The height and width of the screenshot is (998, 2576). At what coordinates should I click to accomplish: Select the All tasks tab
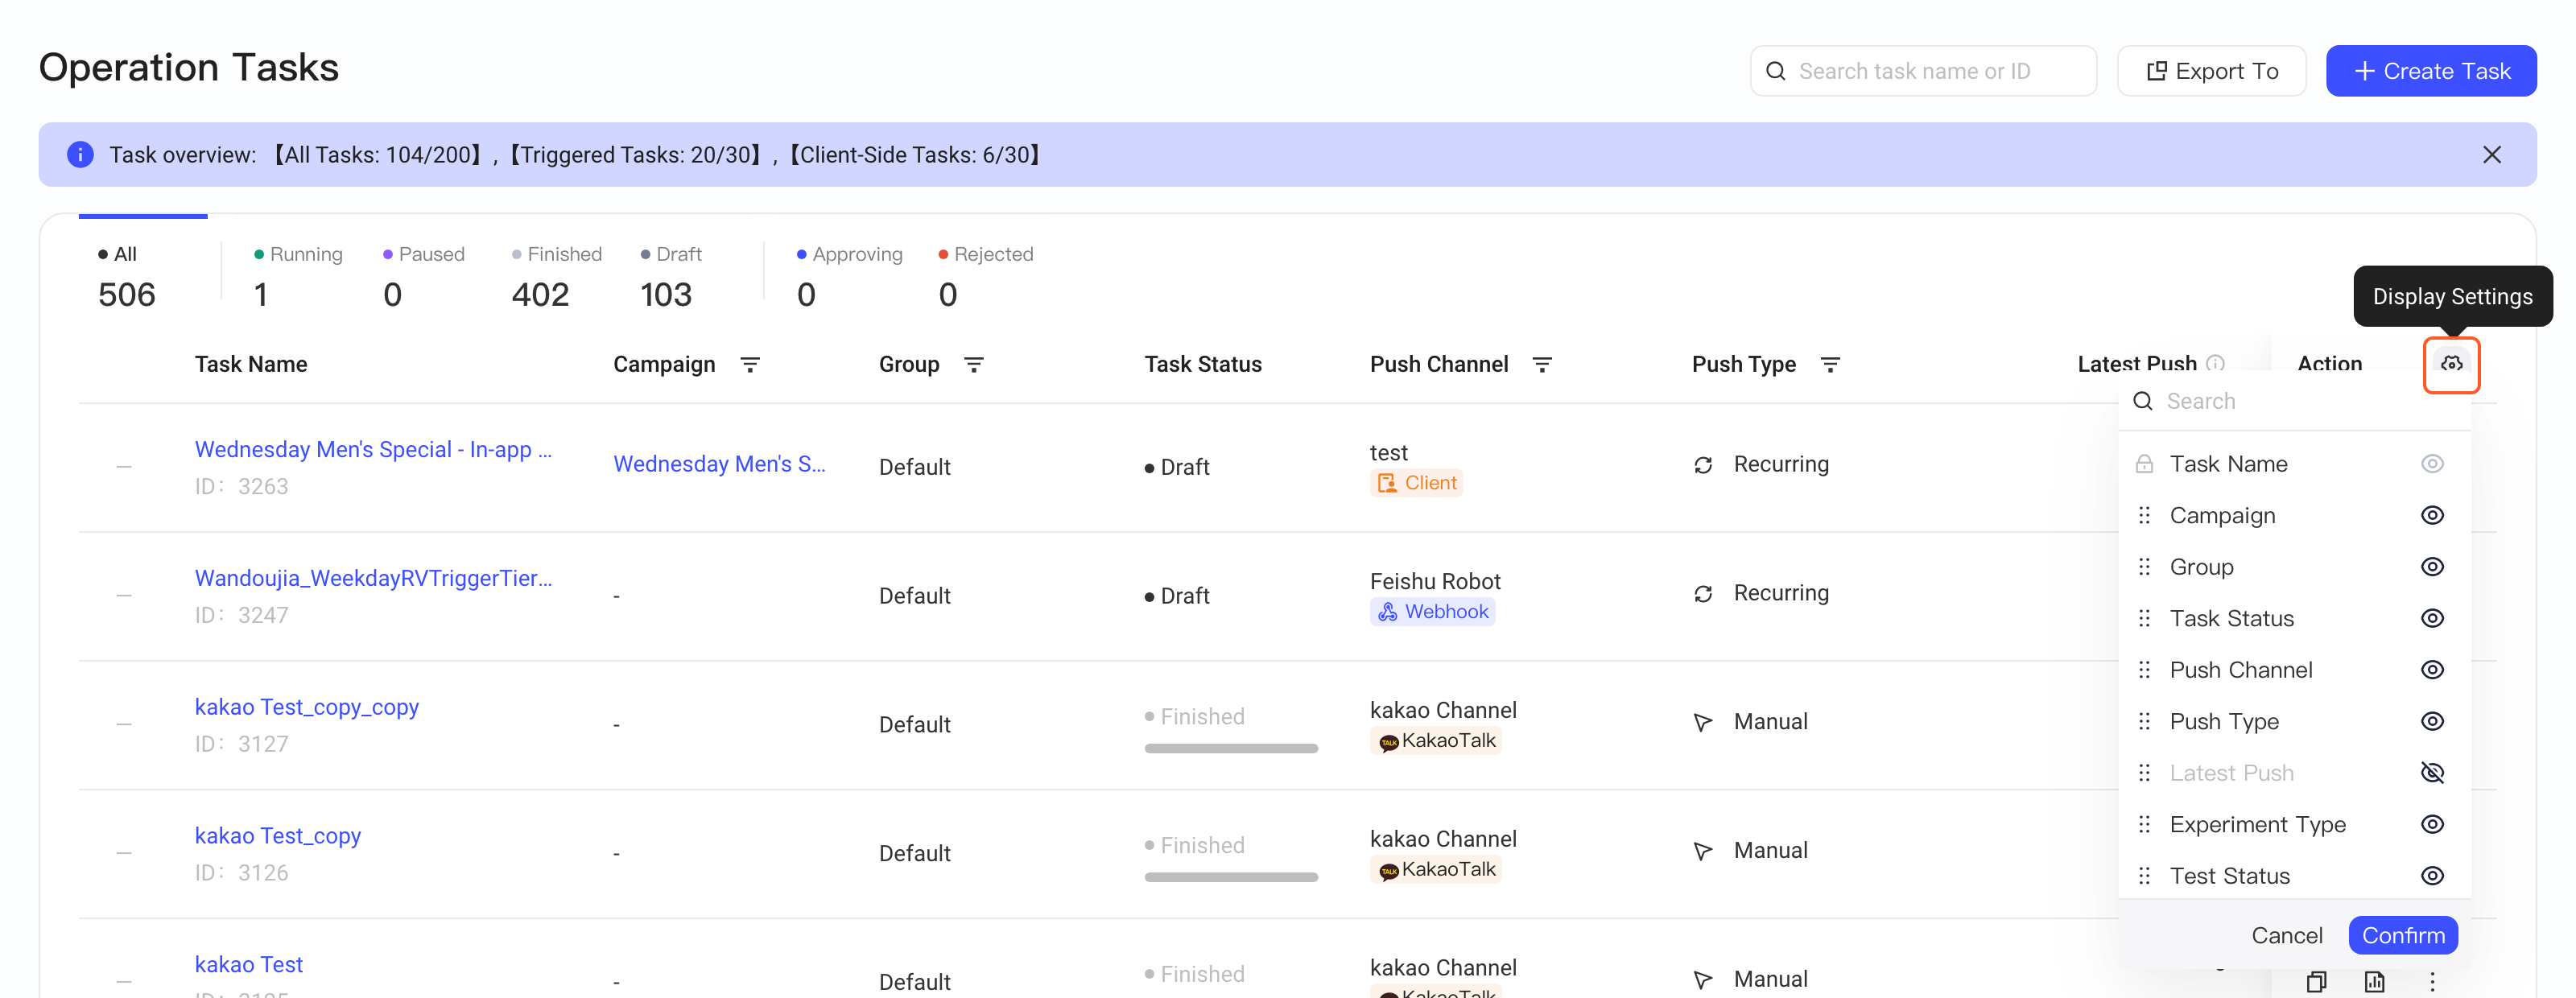coord(127,276)
